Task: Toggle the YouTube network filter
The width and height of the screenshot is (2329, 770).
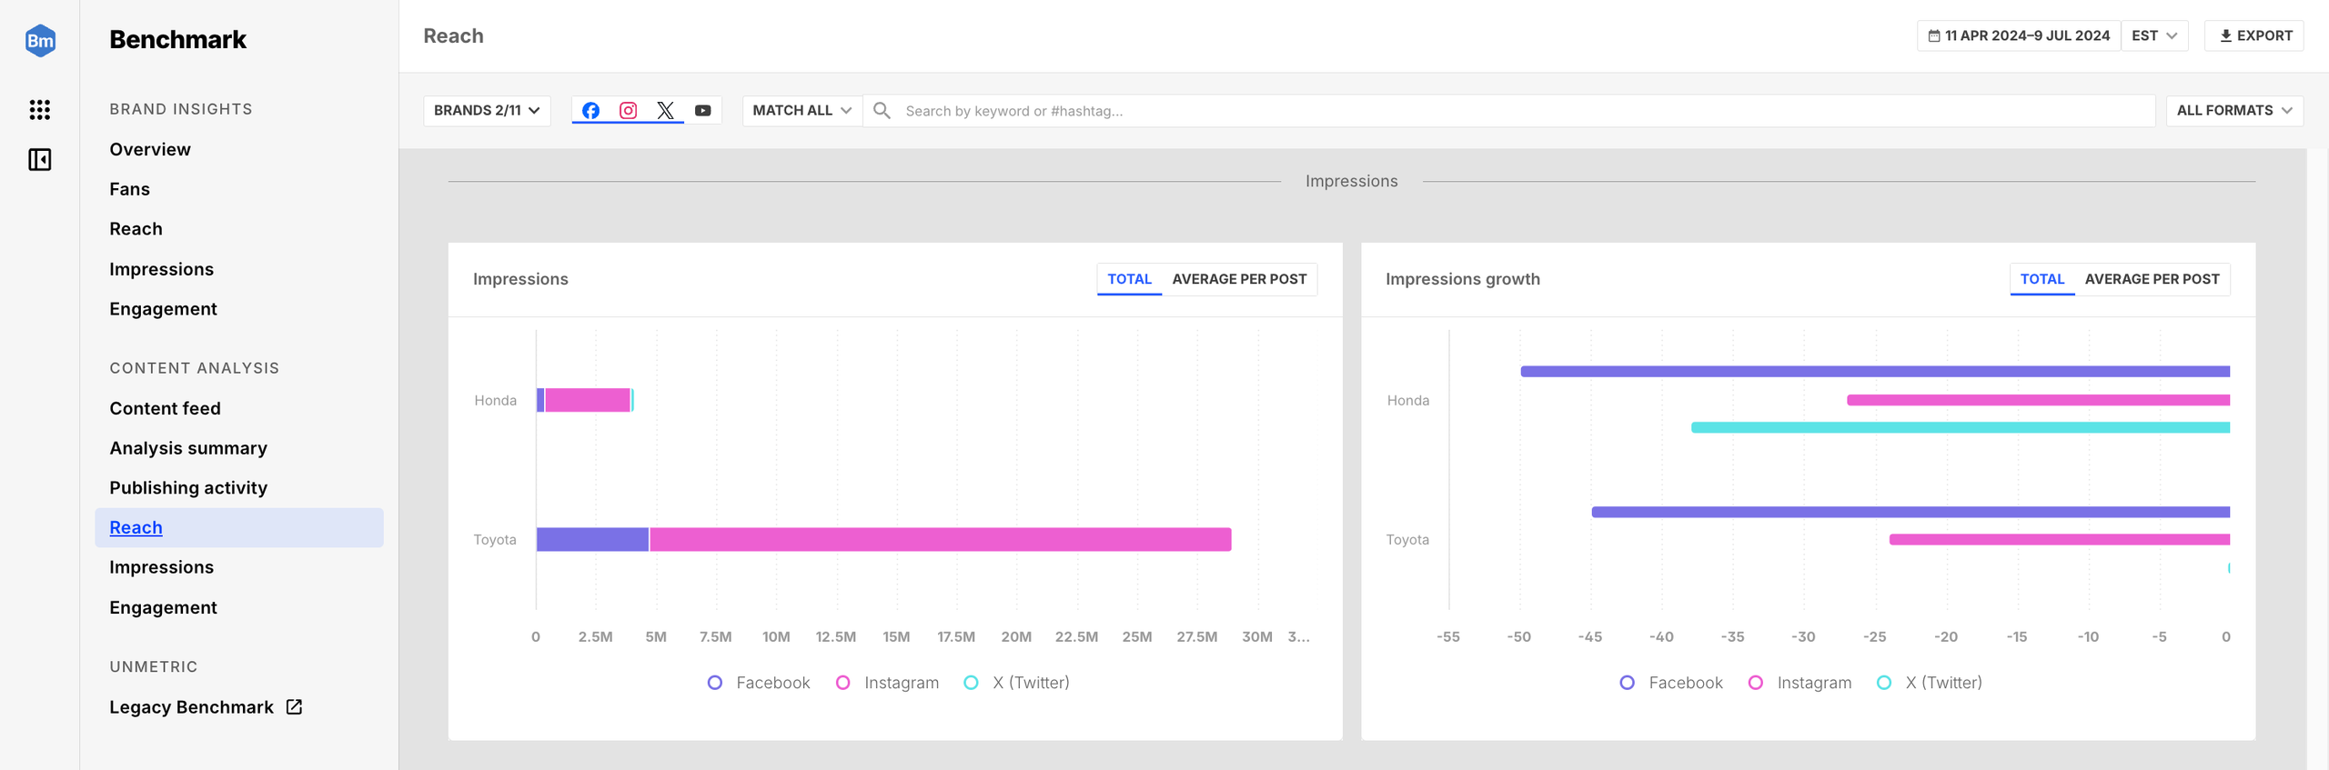Action: tap(702, 111)
